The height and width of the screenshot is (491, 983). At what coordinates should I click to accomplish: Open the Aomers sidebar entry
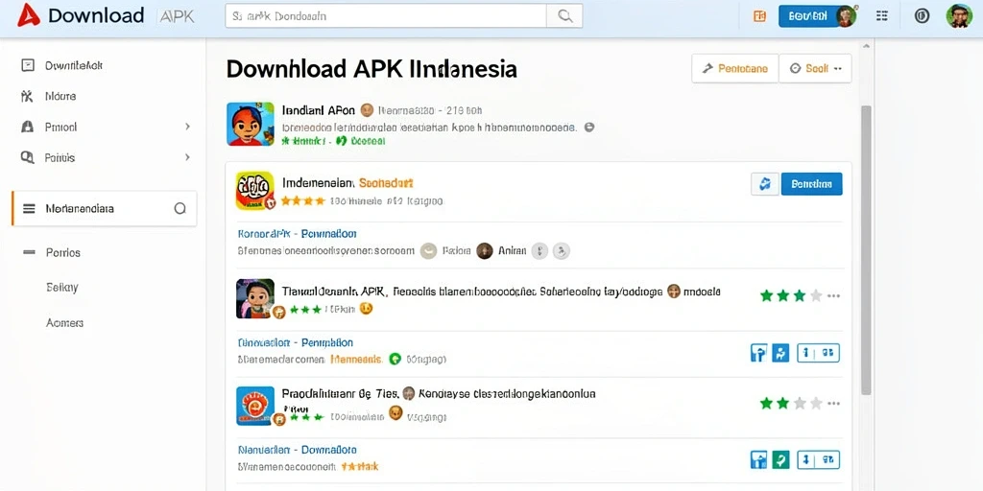(x=64, y=323)
